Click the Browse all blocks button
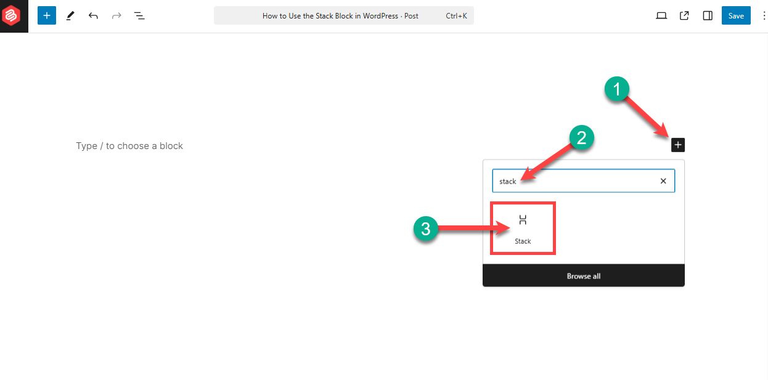The height and width of the screenshot is (380, 768). 583,276
